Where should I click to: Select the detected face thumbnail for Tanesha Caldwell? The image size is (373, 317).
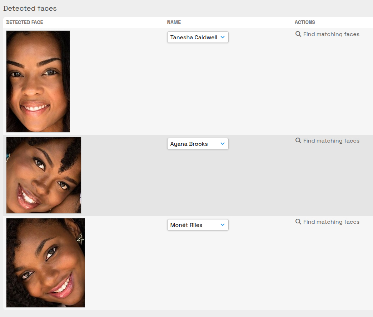[x=38, y=81]
